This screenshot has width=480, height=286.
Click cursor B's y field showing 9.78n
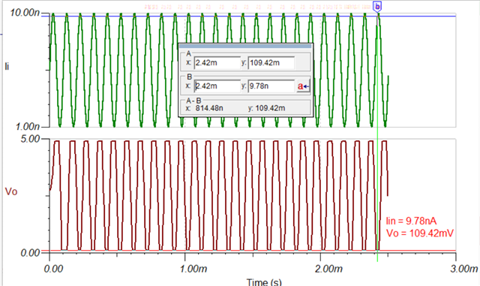(271, 86)
